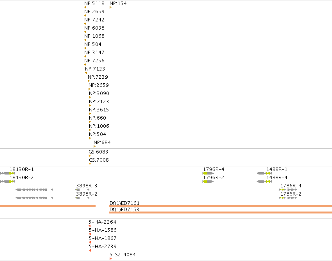Select the arrow marker beneath NP:7239
The height and width of the screenshot is (261, 332).
pyautogui.click(x=89, y=81)
